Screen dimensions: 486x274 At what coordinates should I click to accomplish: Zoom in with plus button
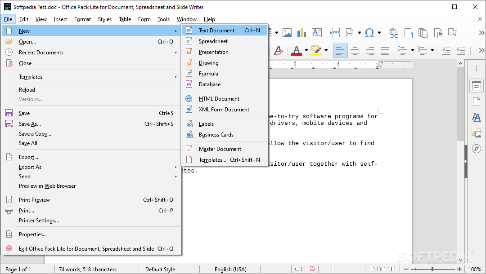click(459, 269)
